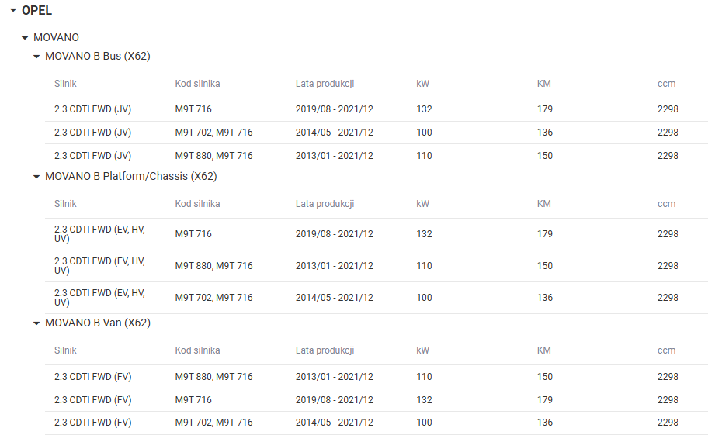The height and width of the screenshot is (435, 708).
Task: Select Platform/Chassis row with 132 kW
Action: (377, 234)
